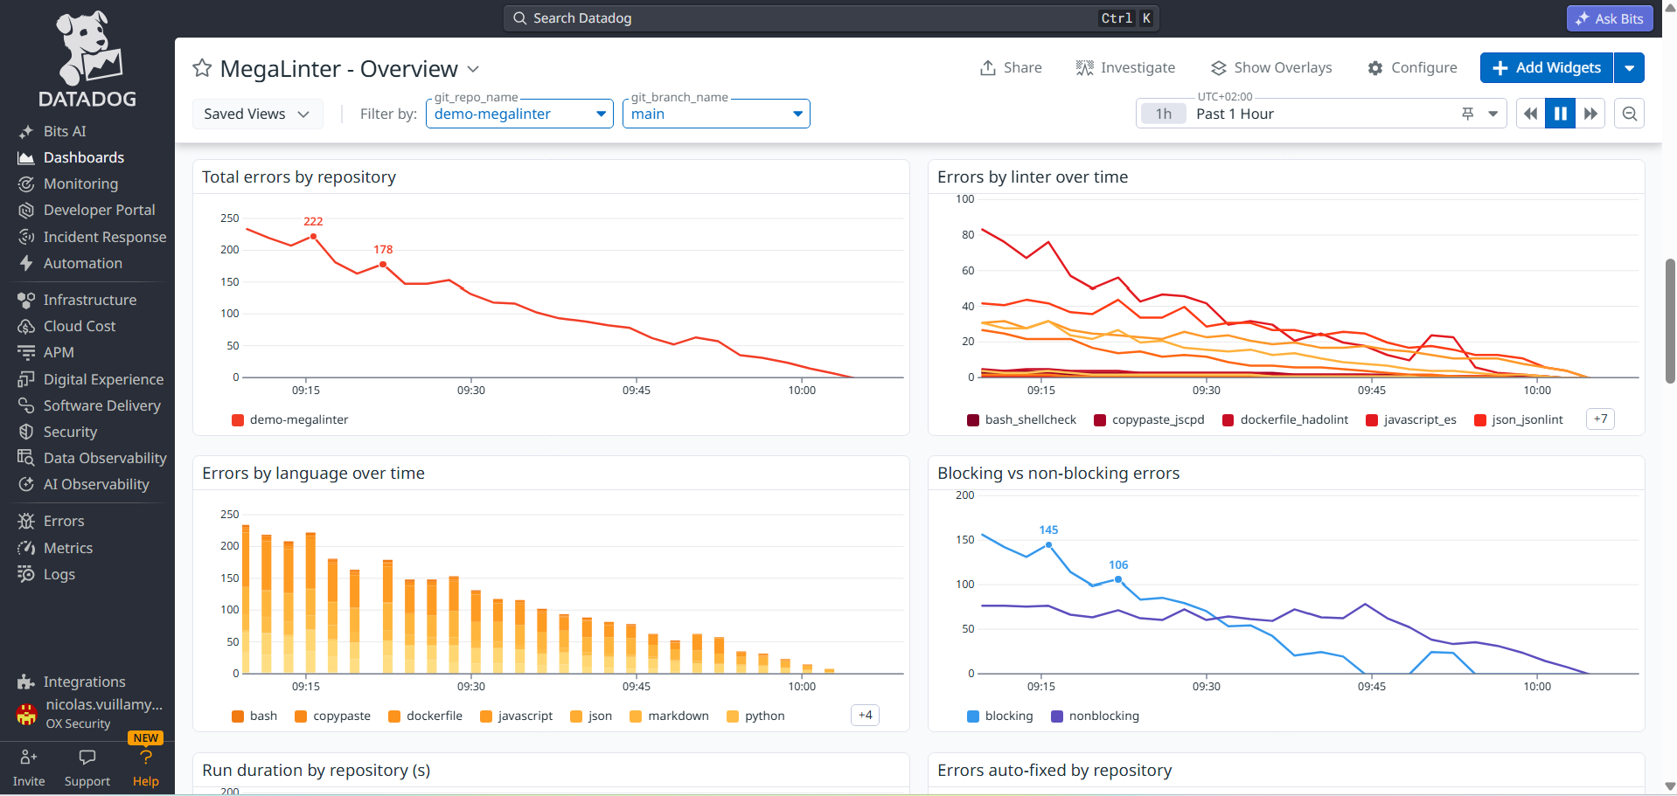Open the Saved Views dropdown
Screen dimensions: 1677x796
click(256, 114)
